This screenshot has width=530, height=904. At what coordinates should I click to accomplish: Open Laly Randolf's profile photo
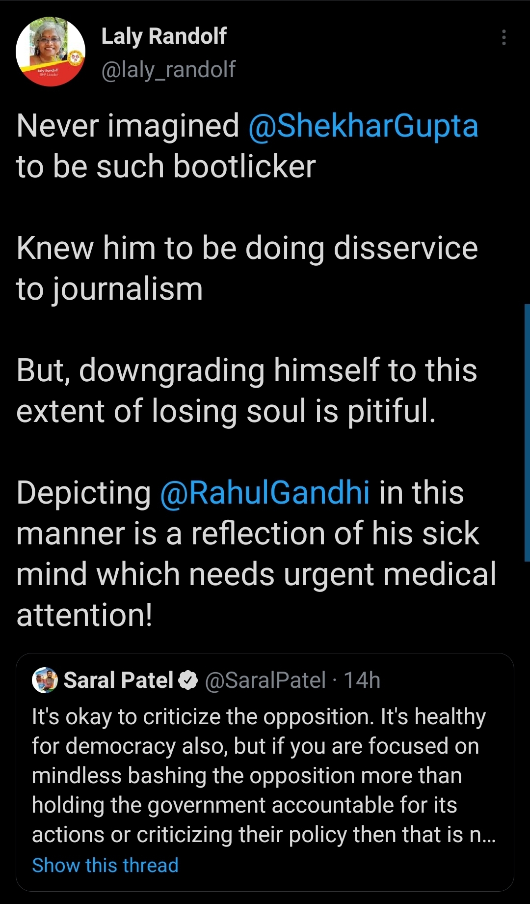click(x=50, y=52)
